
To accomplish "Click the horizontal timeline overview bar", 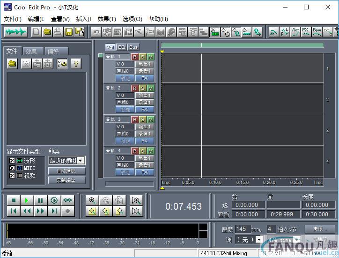I will [x=243, y=45].
